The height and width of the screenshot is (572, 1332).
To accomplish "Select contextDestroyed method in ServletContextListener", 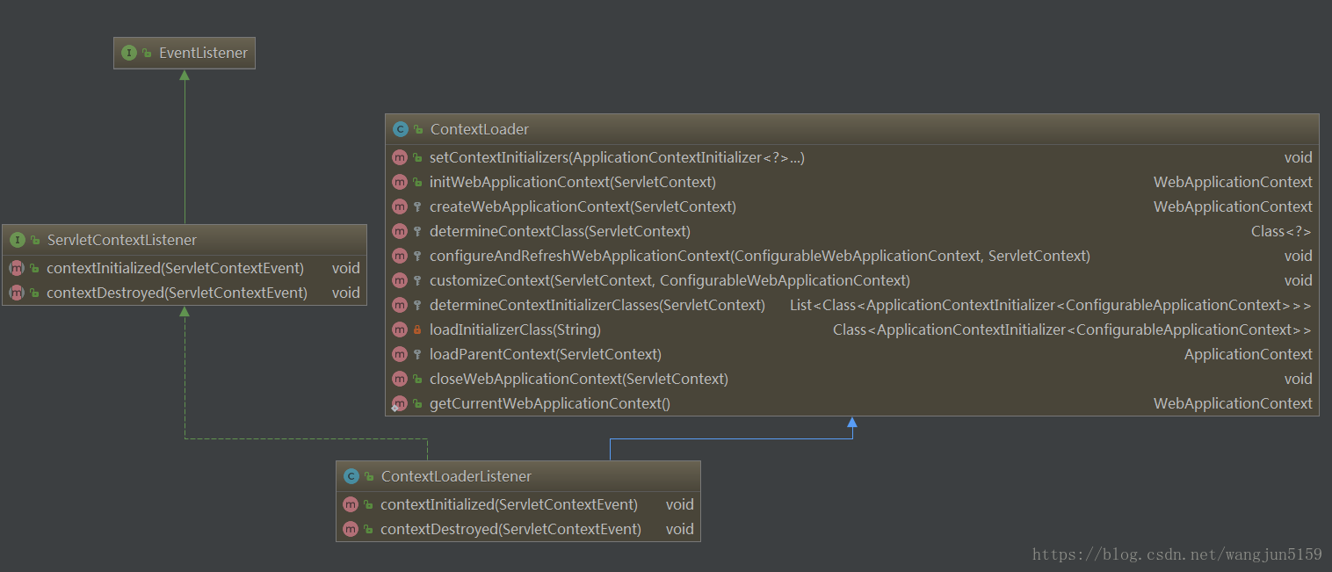I will click(x=185, y=293).
